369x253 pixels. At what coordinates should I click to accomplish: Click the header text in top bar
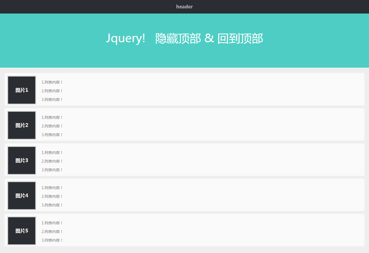(184, 7)
